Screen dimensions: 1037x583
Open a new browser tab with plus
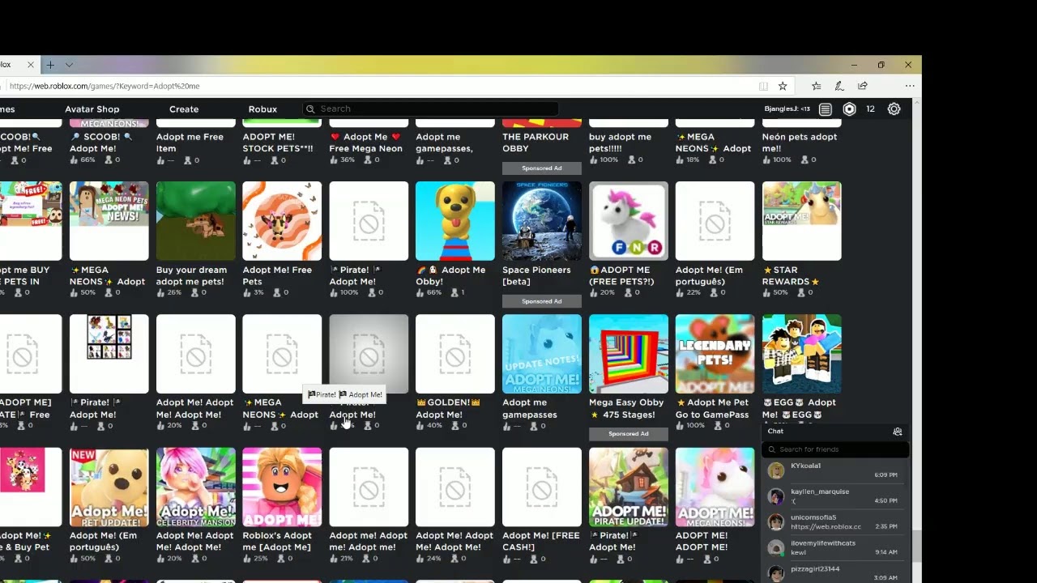[50, 65]
